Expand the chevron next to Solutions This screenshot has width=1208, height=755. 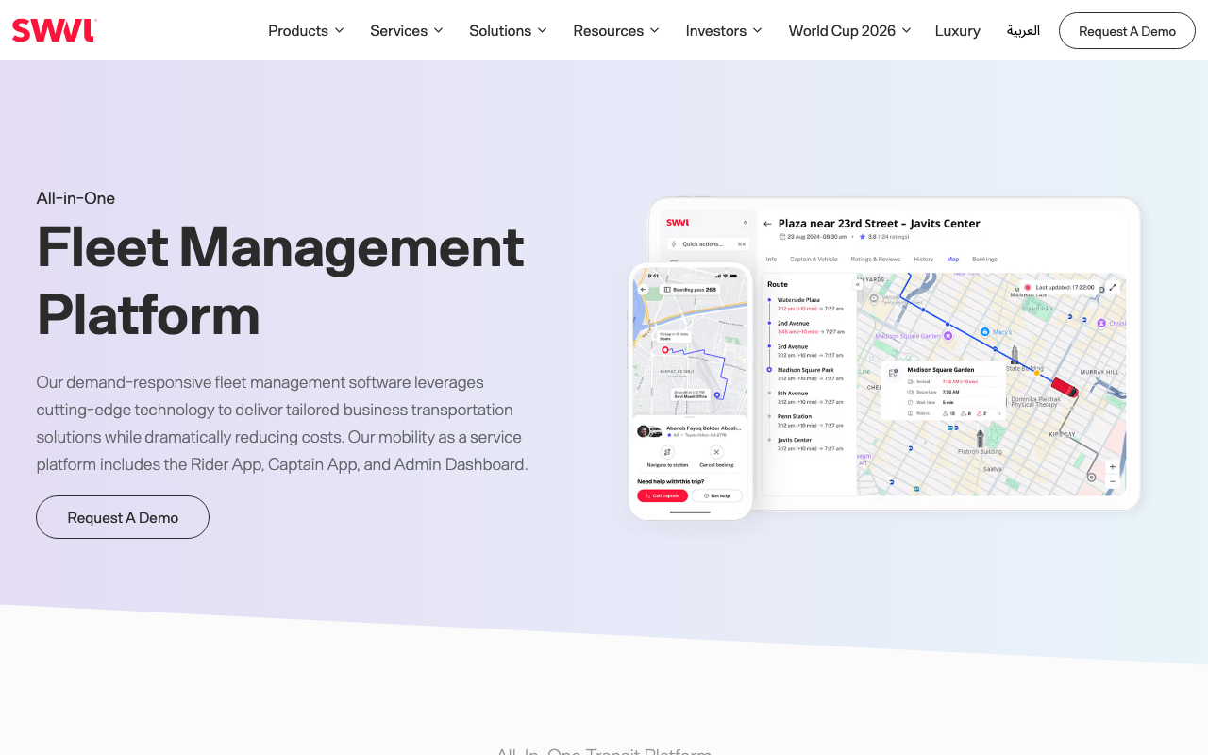click(542, 30)
